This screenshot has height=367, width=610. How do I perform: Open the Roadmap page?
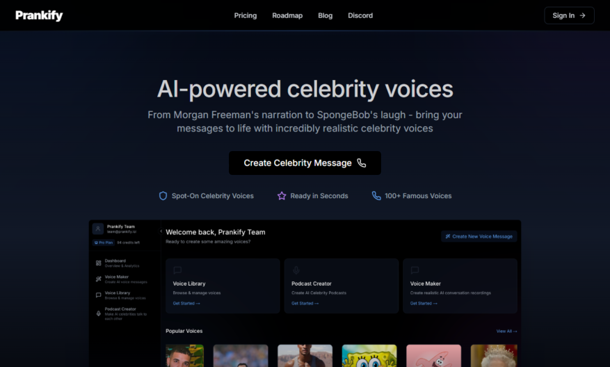tap(287, 15)
